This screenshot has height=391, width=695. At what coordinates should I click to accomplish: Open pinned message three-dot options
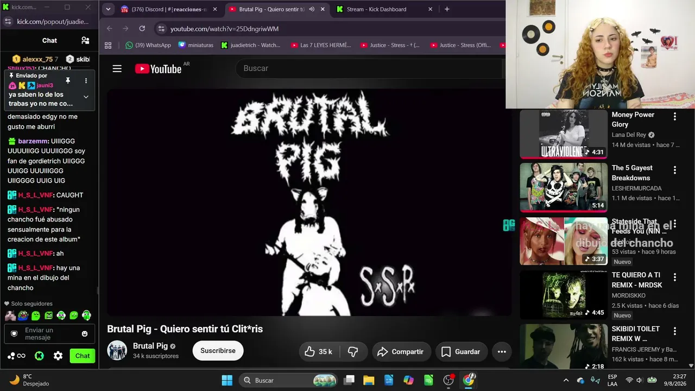click(86, 81)
